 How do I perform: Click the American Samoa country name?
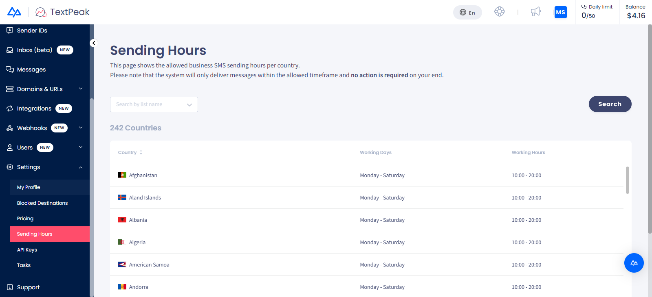point(149,264)
